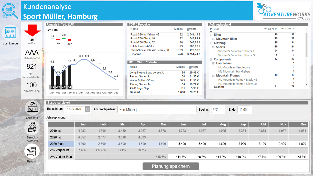This screenshot has width=313, height=176.
Task: Click the Δ% Vorjahr Plan row label
Action: [61, 157]
